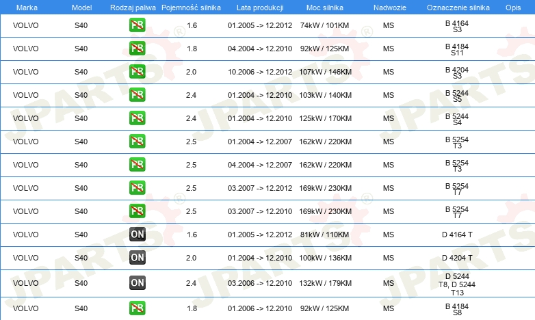Select the Moc silnika column header
This screenshot has height=320, width=535.
(325, 8)
